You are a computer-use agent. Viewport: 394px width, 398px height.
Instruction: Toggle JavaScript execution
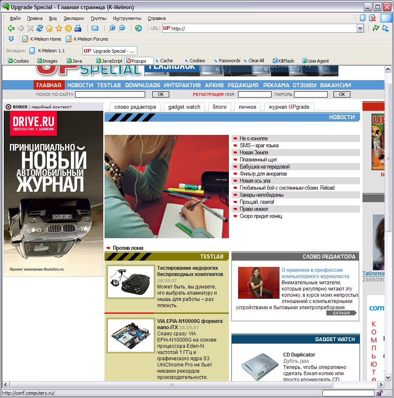point(109,61)
